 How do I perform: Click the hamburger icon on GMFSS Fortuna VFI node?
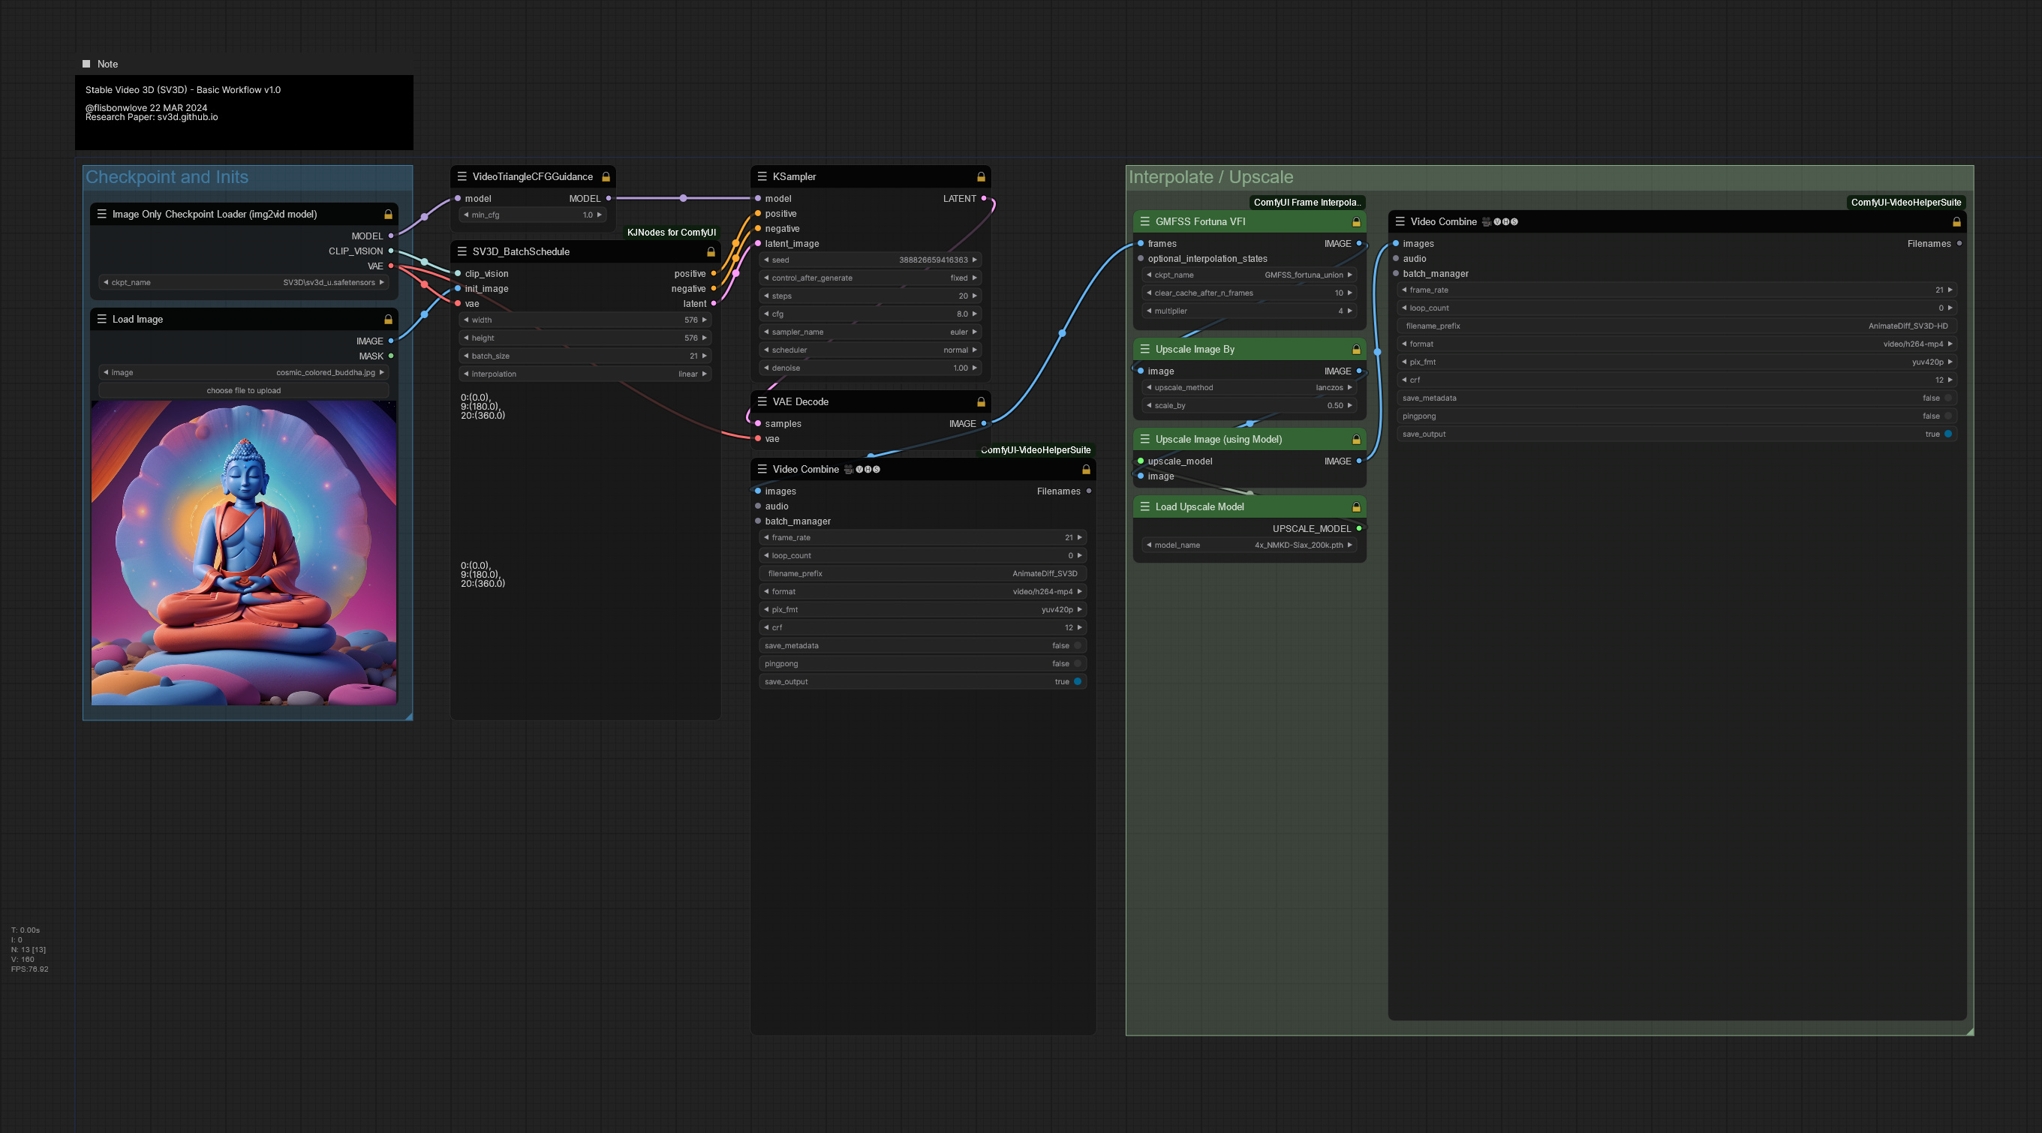[x=1144, y=222]
